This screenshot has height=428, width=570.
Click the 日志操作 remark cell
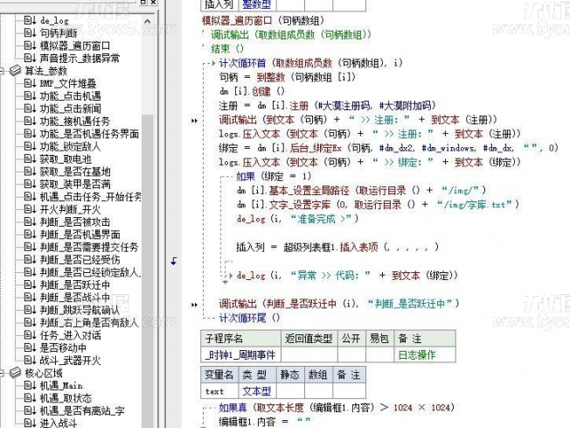[425, 354]
